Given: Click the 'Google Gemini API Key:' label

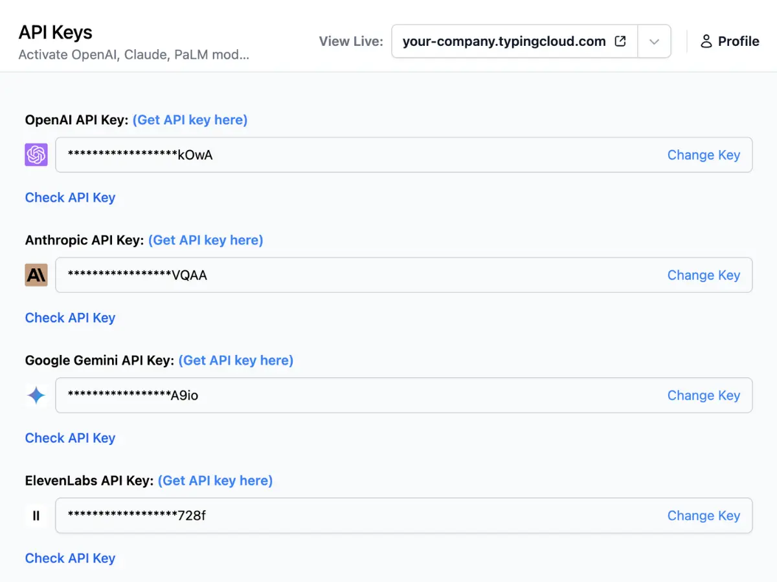Looking at the screenshot, I should [x=100, y=360].
